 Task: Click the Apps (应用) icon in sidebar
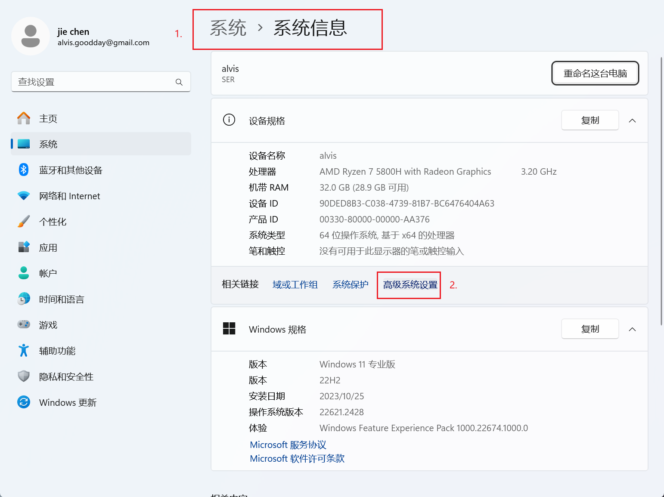[x=24, y=247]
